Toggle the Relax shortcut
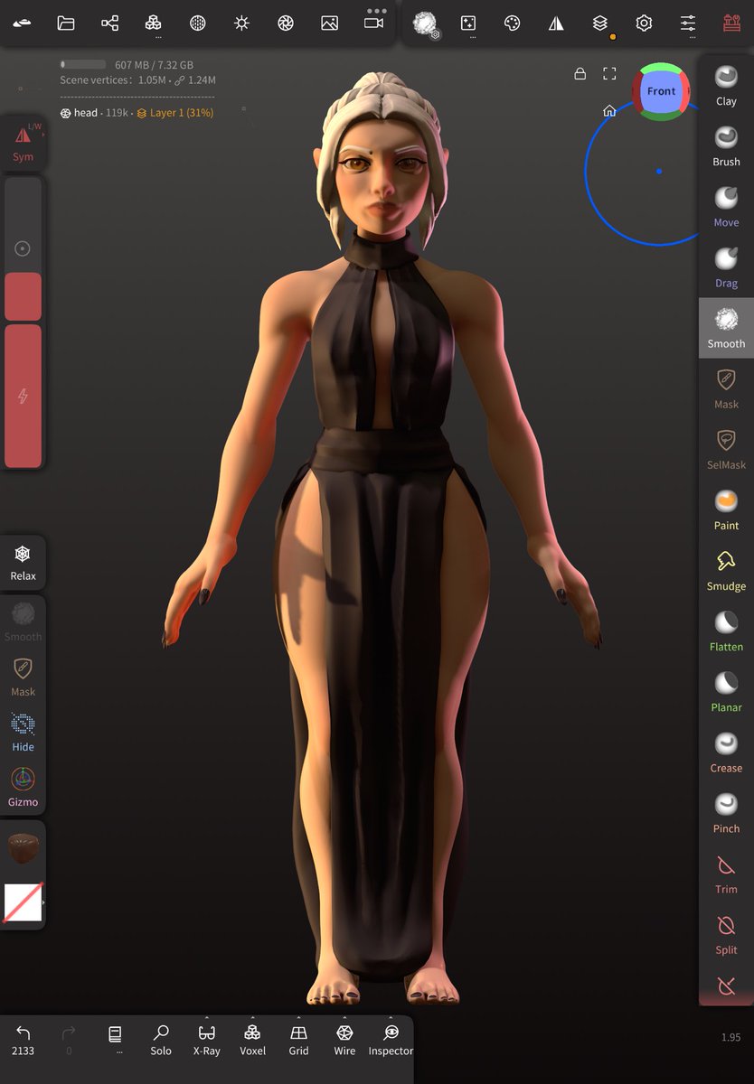 tap(23, 562)
